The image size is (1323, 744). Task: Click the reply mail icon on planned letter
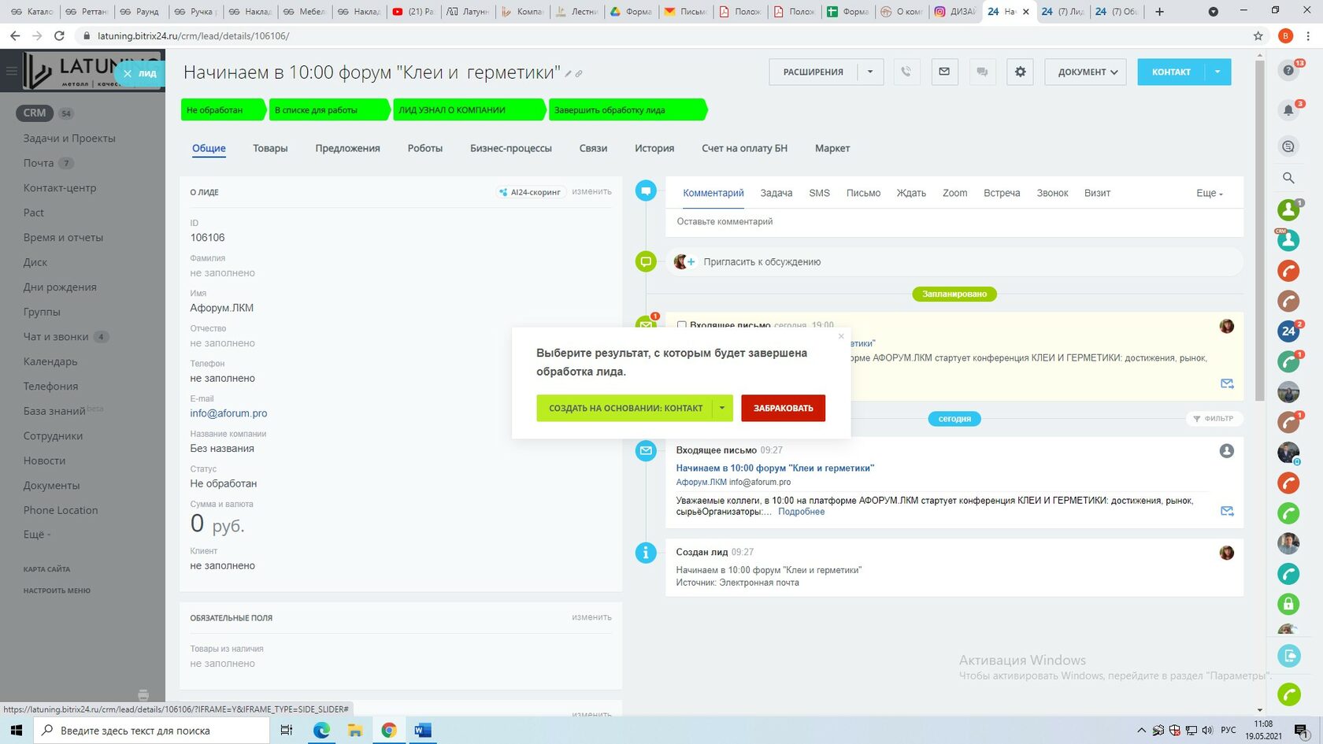click(x=1227, y=383)
